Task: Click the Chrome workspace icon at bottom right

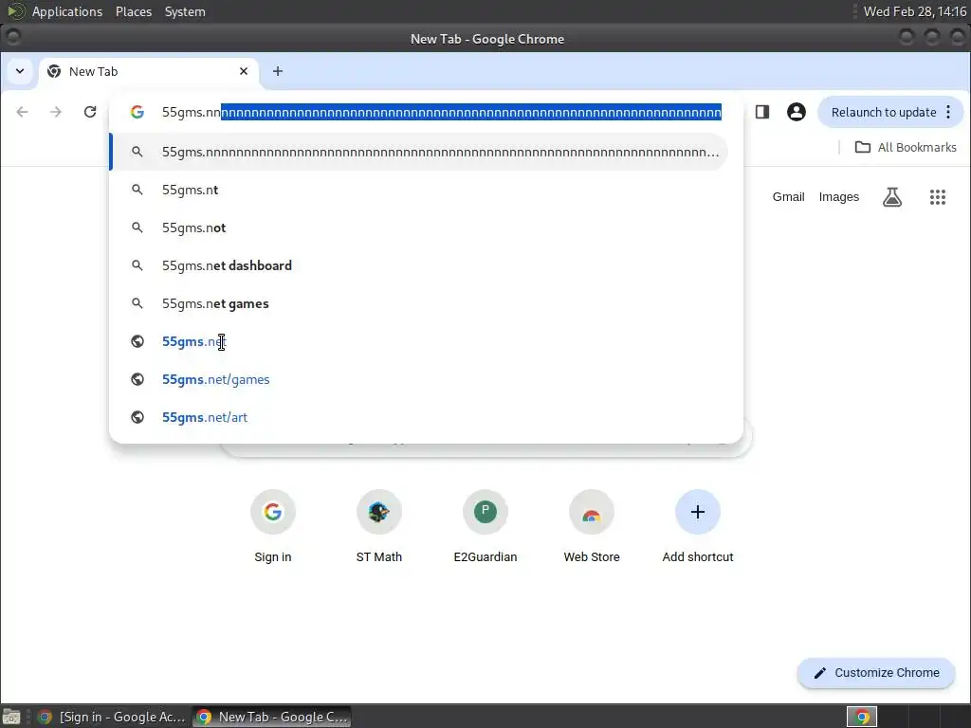Action: (862, 717)
